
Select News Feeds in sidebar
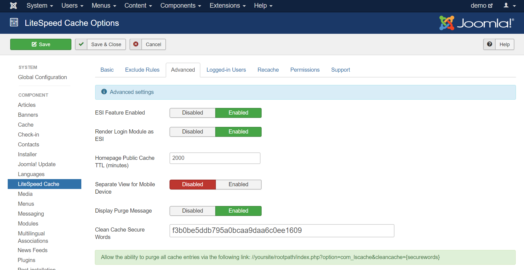click(33, 250)
